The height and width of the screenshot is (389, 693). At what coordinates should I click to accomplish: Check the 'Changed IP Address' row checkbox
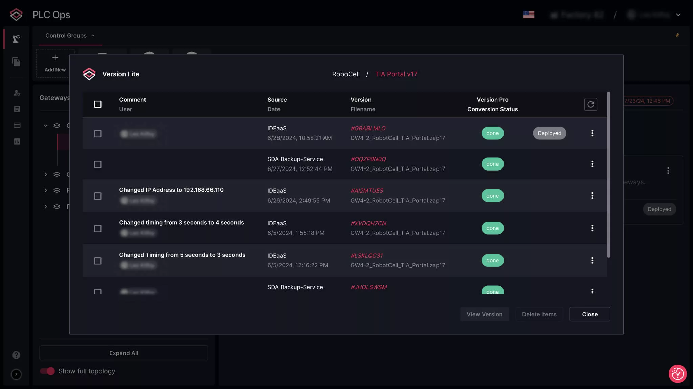click(98, 196)
